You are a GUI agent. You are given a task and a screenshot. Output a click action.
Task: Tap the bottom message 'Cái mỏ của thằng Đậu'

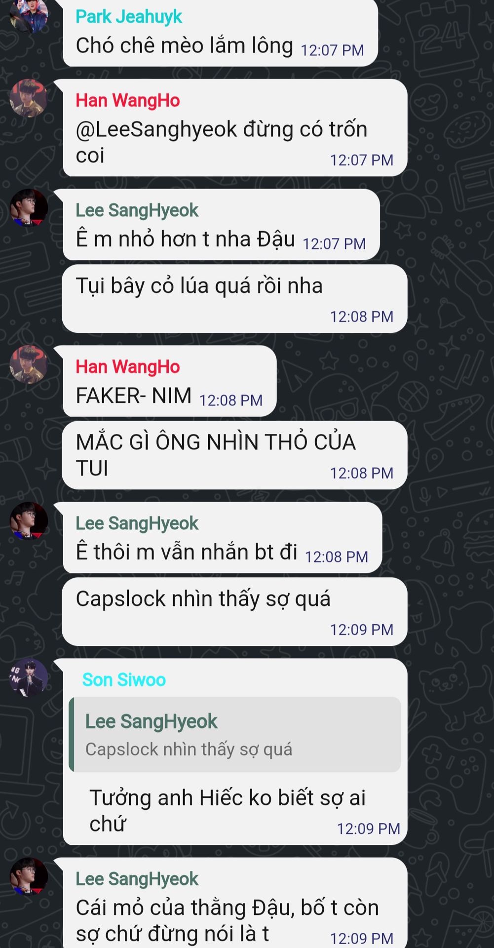pyautogui.click(x=235, y=903)
